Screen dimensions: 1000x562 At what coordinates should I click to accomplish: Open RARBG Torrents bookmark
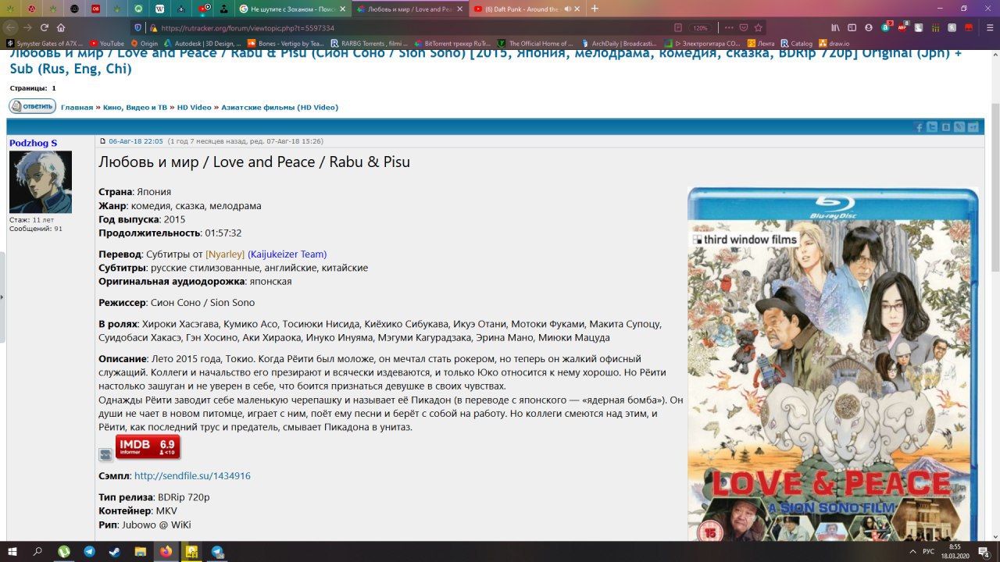click(x=369, y=44)
